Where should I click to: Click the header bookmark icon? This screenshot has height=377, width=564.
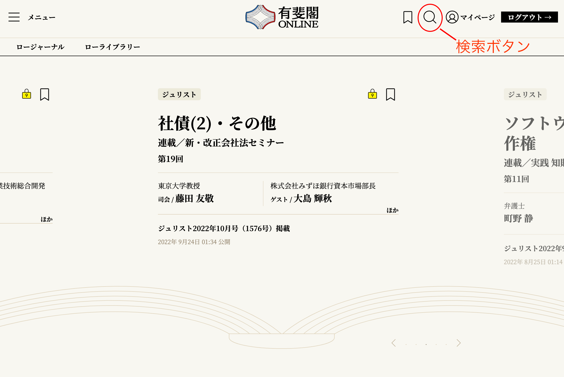coord(408,17)
